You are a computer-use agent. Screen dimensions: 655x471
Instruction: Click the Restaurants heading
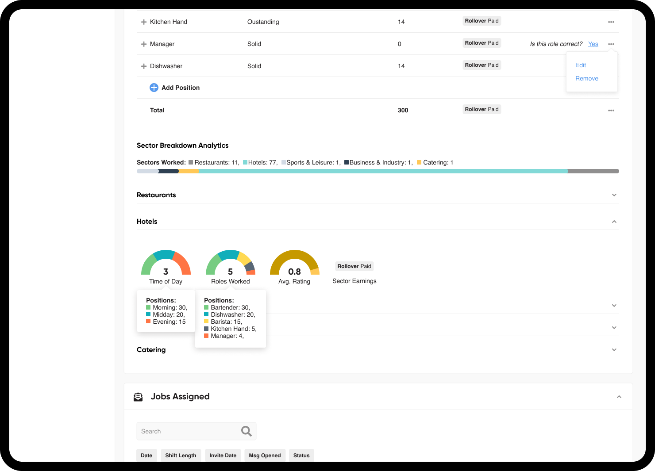(x=156, y=195)
